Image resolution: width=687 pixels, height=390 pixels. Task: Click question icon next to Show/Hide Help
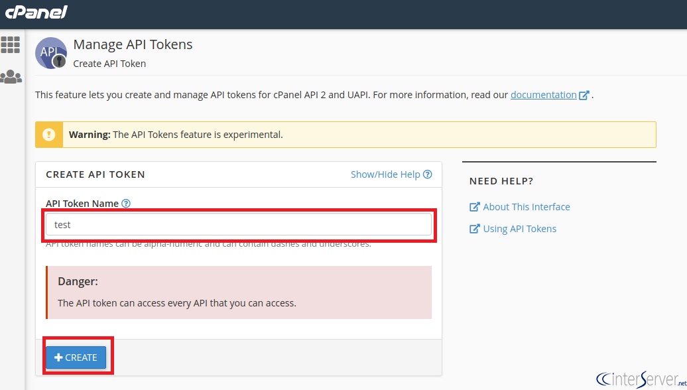(428, 174)
